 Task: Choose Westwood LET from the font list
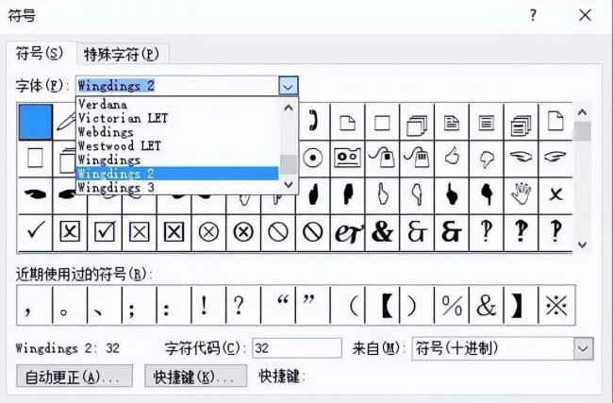[176, 146]
